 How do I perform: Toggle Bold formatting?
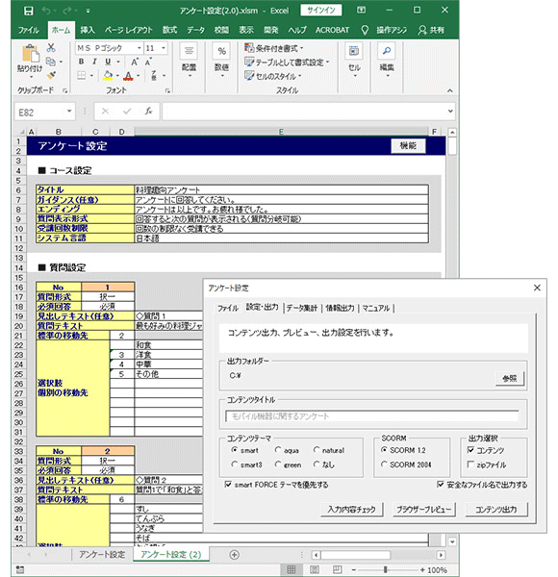pyautogui.click(x=81, y=62)
